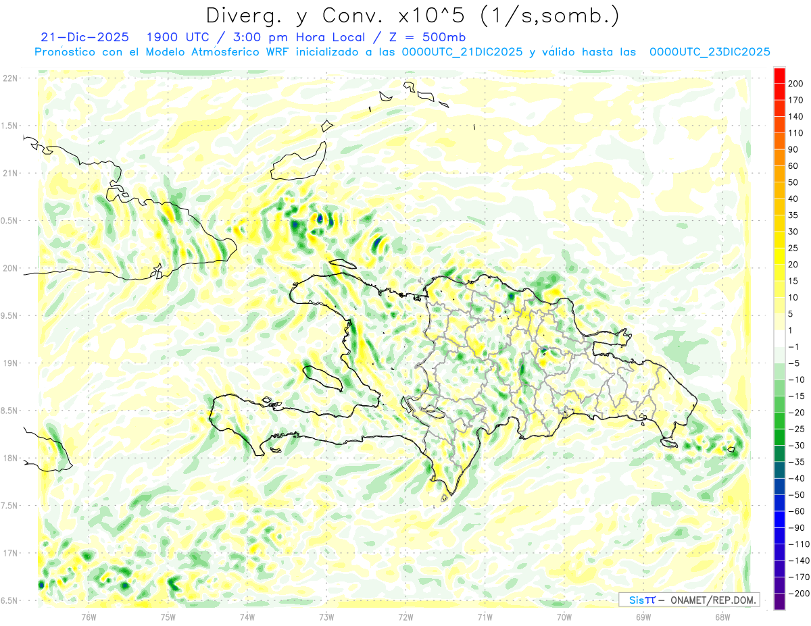Click the '-1' color bar label

793,346
